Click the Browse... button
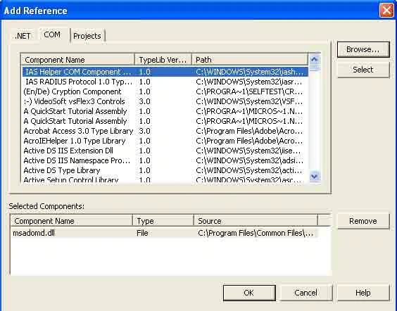The height and width of the screenshot is (311, 397). coord(363,49)
